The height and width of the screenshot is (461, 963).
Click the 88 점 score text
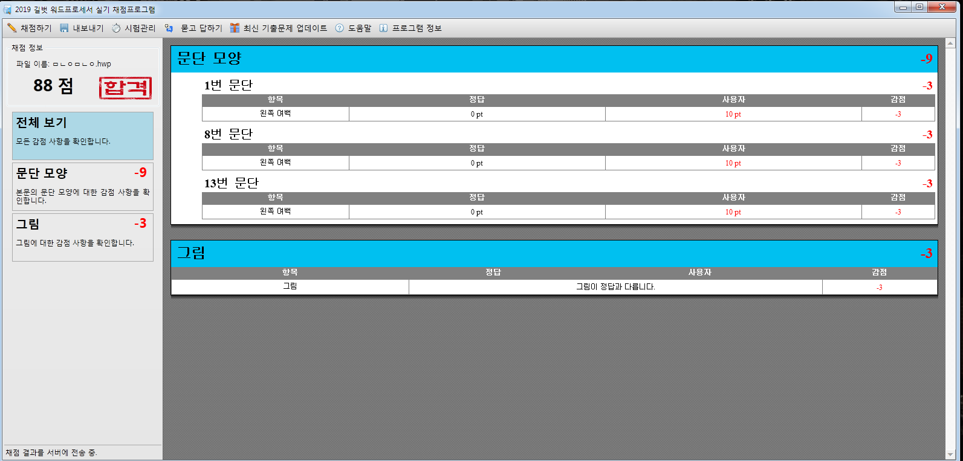tap(53, 86)
